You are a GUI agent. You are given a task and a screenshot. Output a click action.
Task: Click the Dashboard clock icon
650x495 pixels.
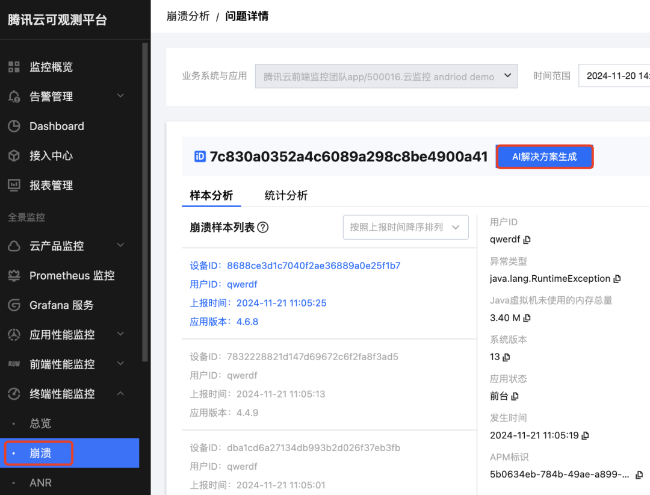(x=14, y=126)
